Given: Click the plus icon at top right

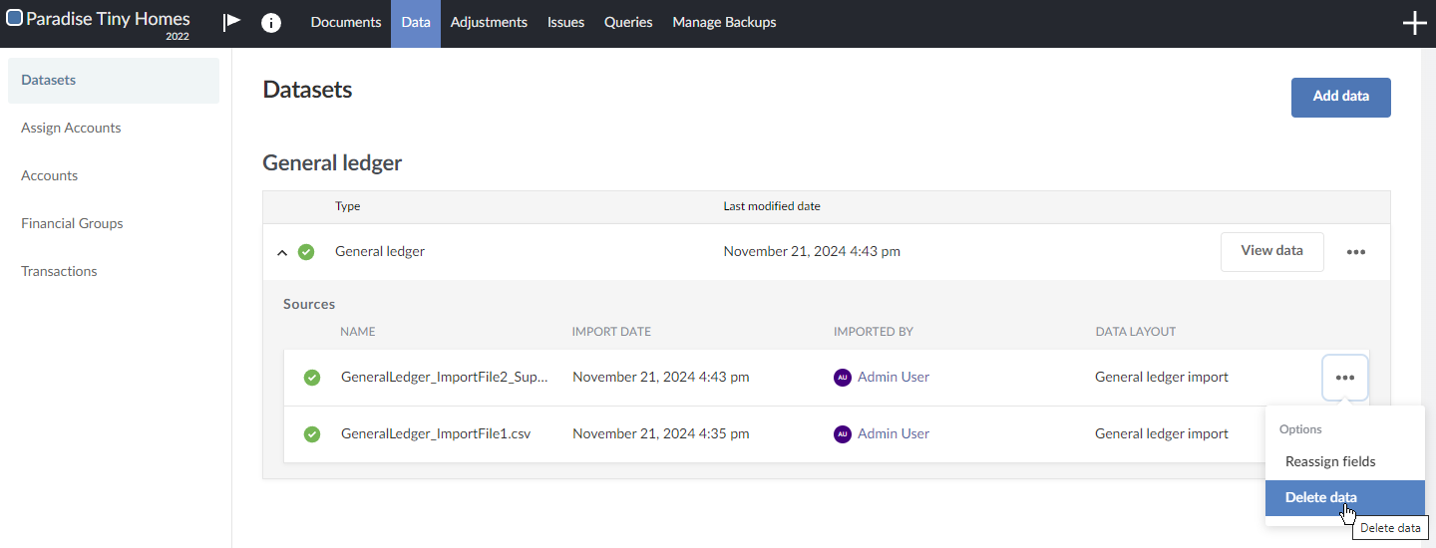Looking at the screenshot, I should click(x=1414, y=24).
